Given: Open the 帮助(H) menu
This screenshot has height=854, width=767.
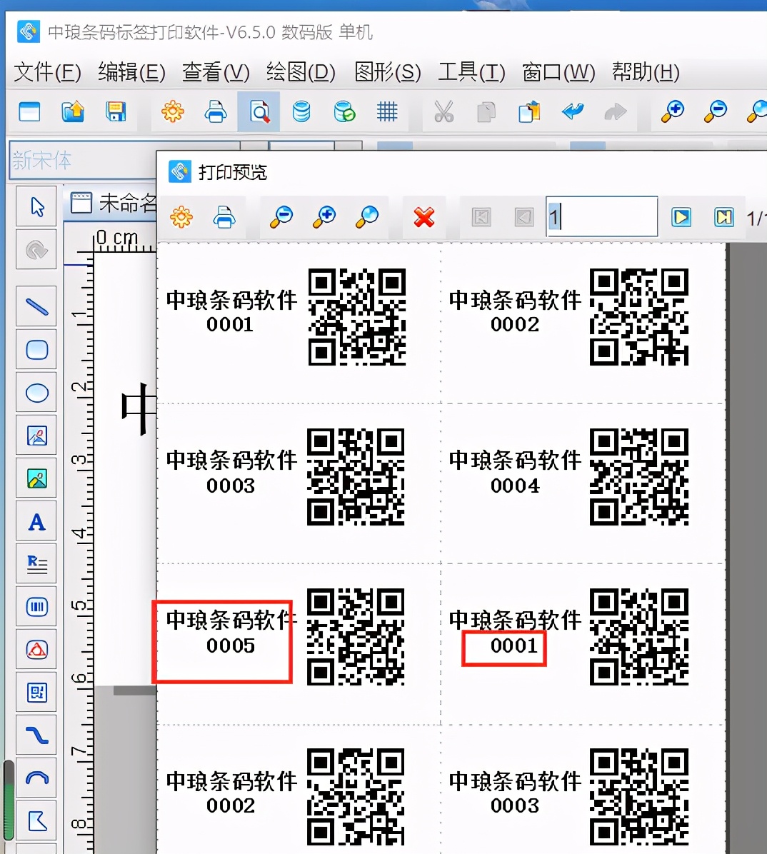Looking at the screenshot, I should 646,72.
